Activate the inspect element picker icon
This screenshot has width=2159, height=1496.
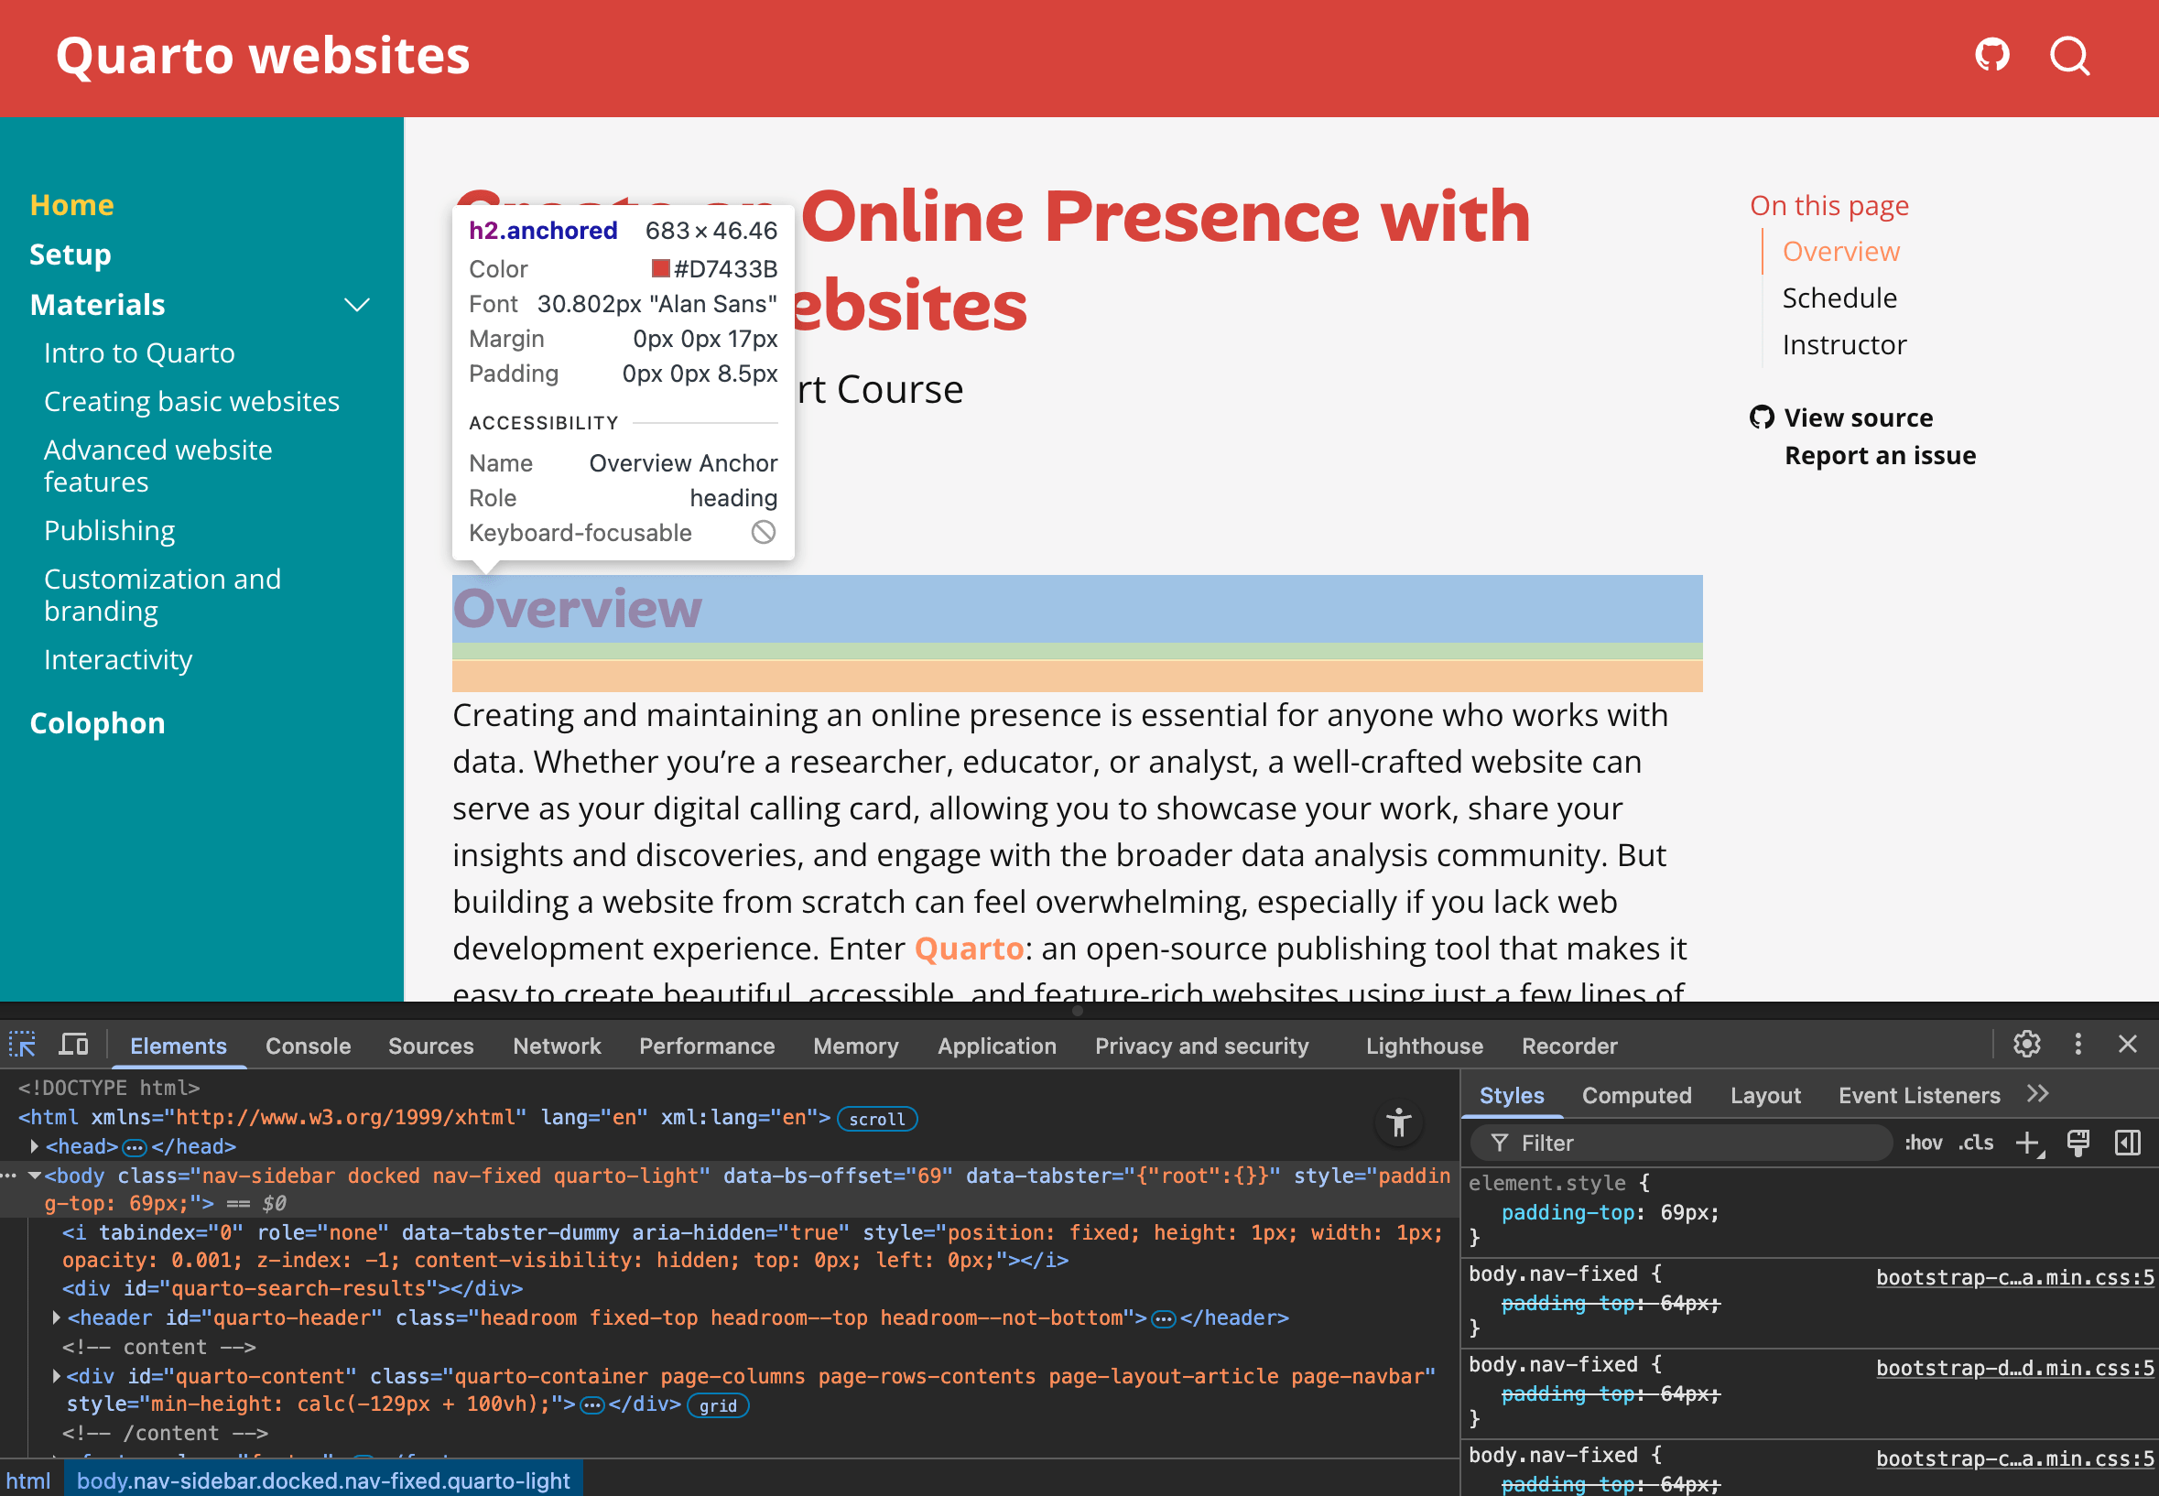click(x=23, y=1045)
